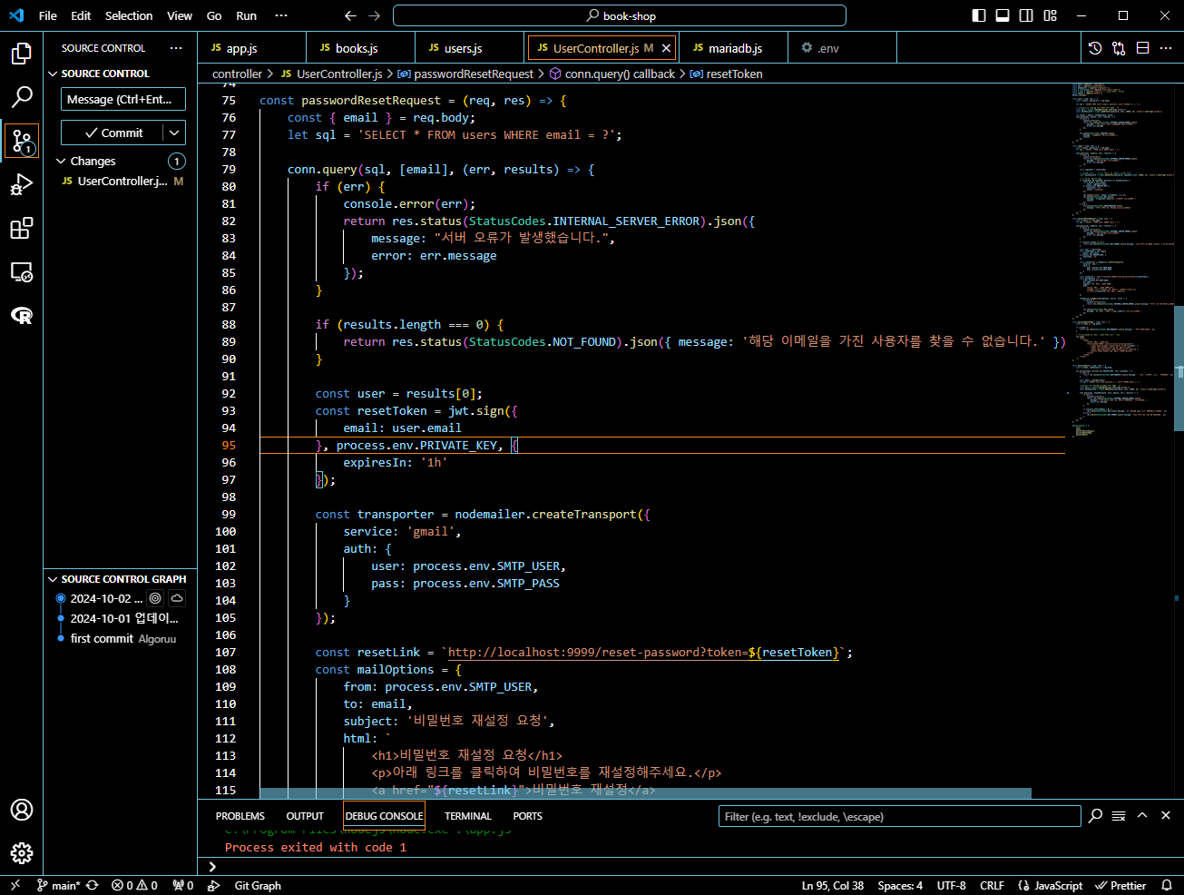Screen dimensions: 1184x895
Task: Open Remote Explorer in activity bar
Action: (22, 272)
